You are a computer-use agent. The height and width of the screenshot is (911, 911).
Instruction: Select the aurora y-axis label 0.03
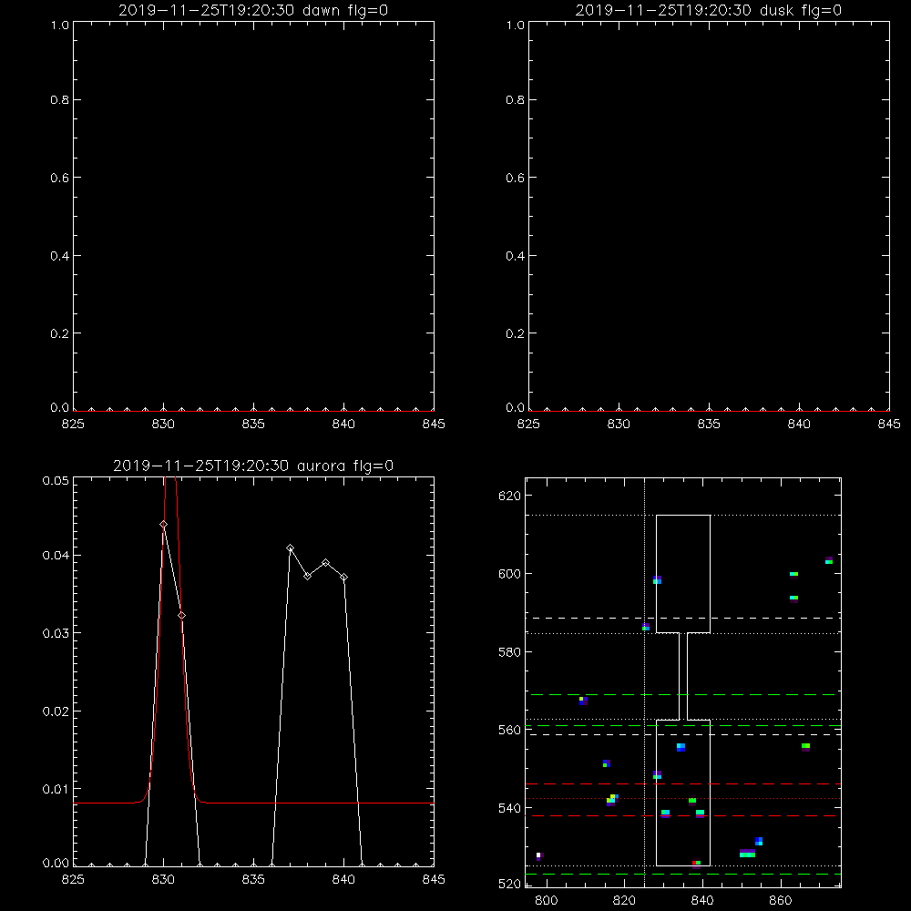coord(56,633)
